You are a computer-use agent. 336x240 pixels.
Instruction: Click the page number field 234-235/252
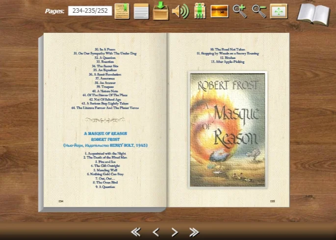[90, 11]
